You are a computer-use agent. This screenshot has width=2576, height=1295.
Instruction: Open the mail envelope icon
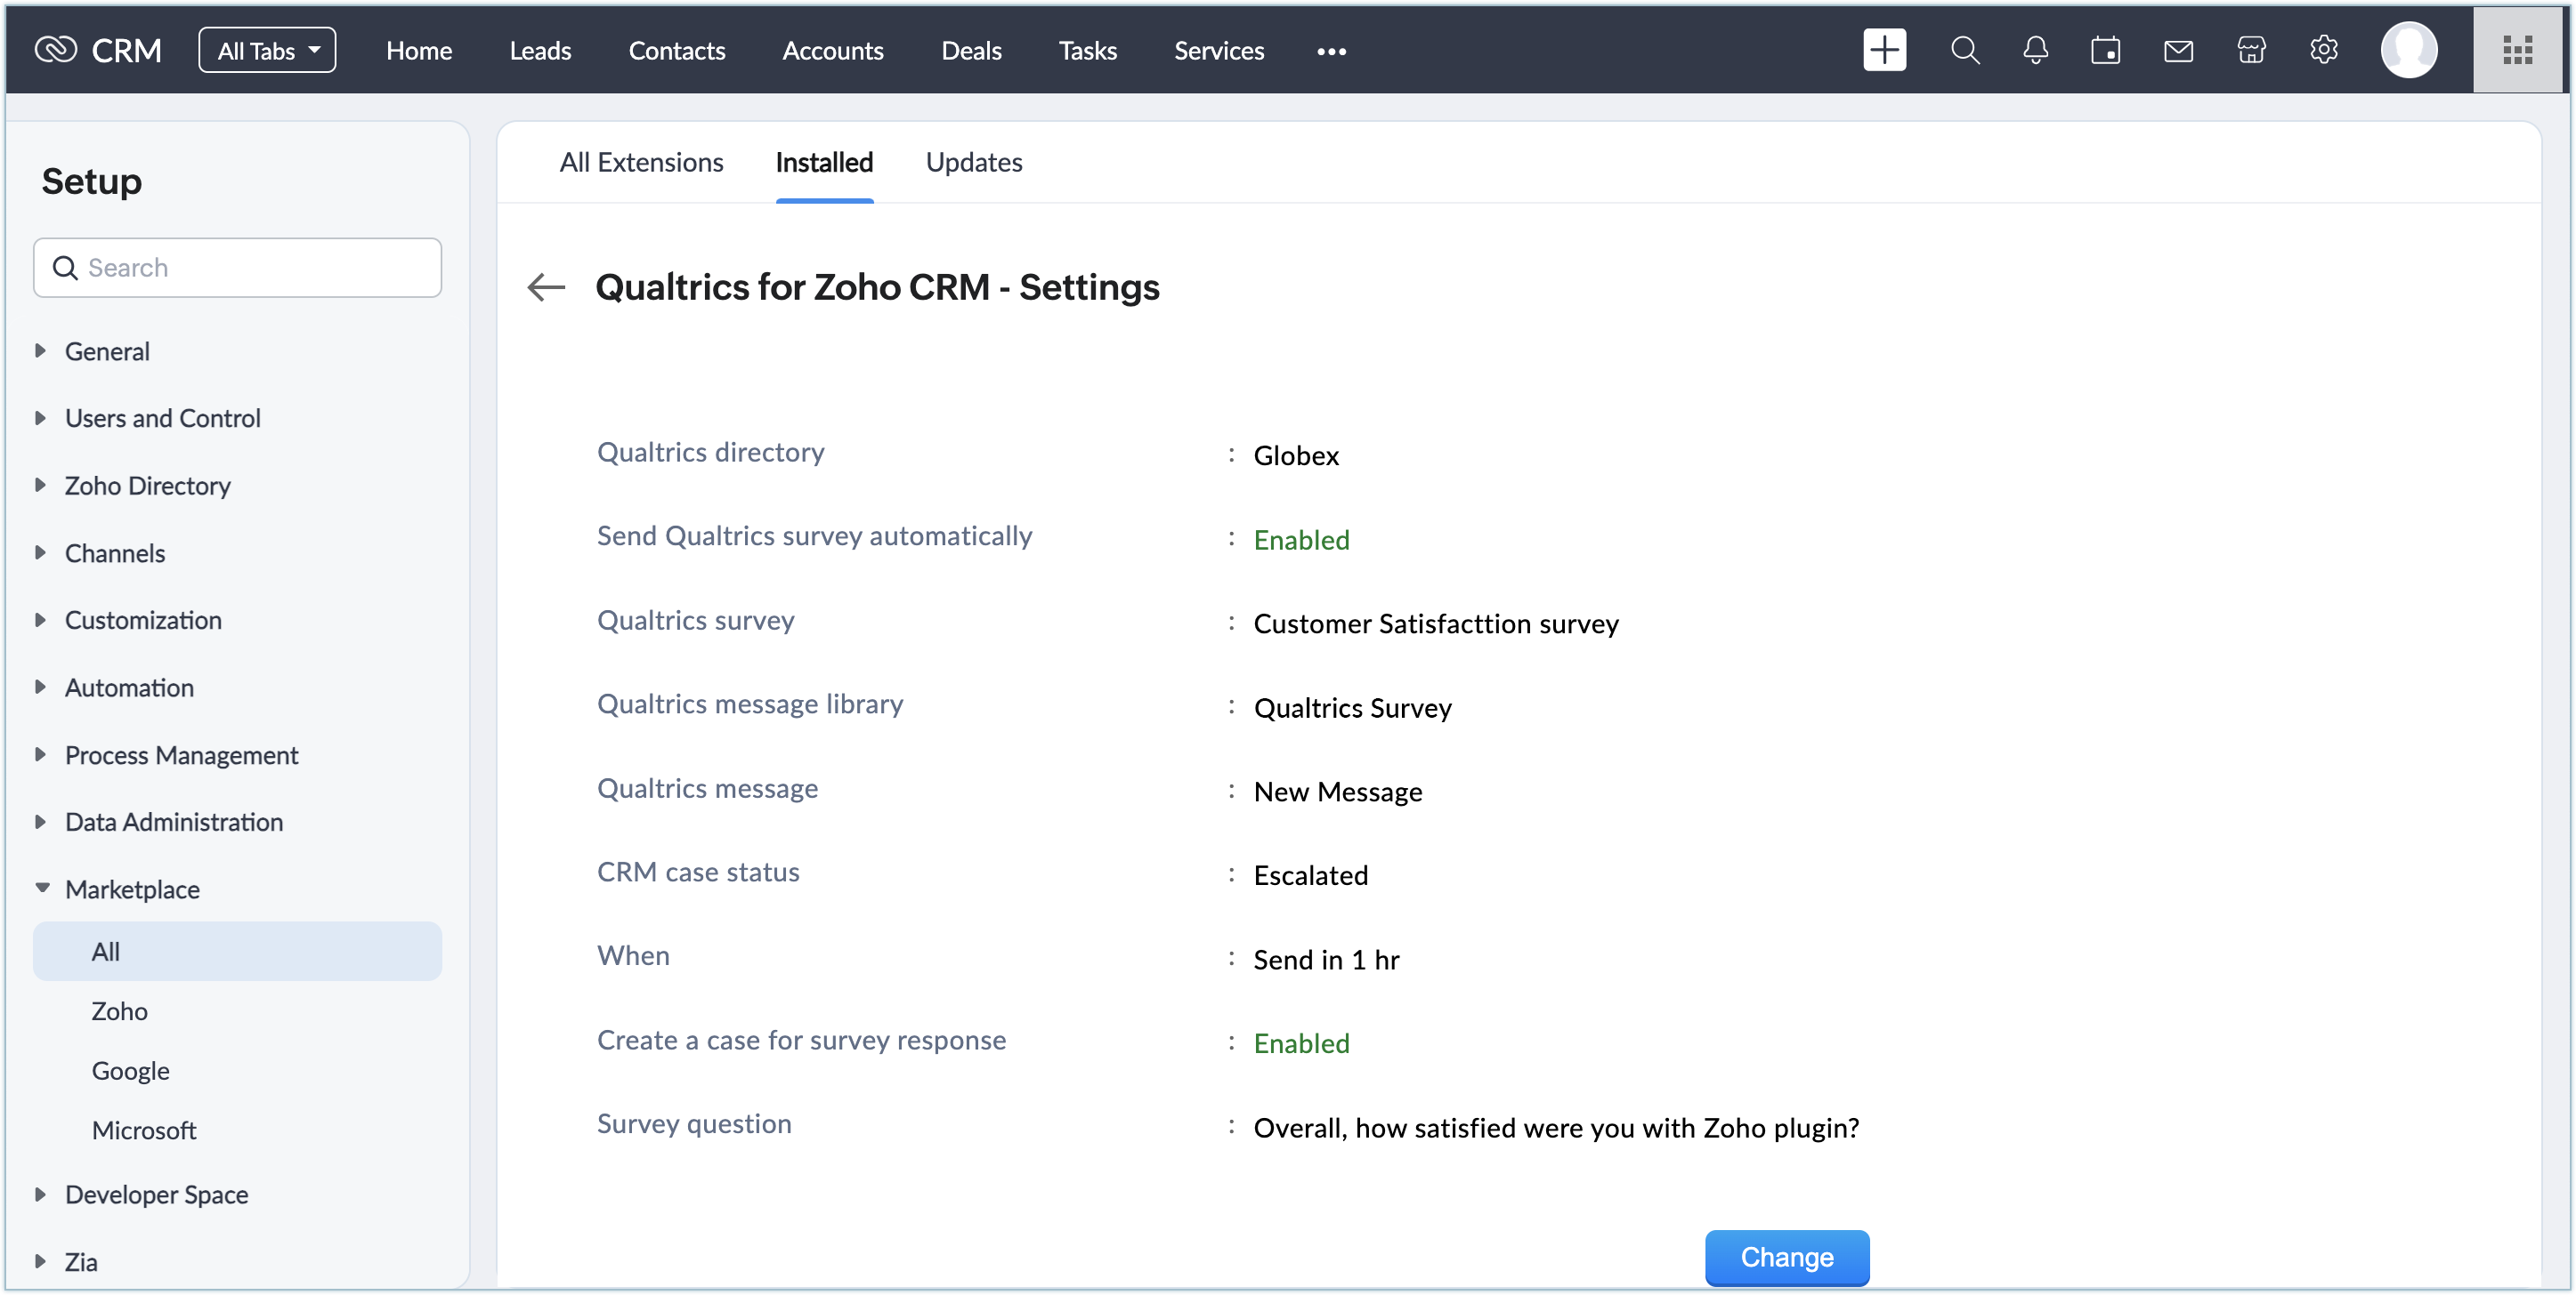click(x=2178, y=50)
